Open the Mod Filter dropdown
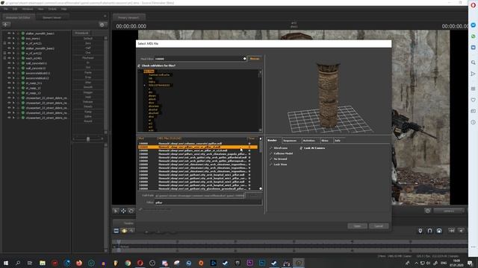This screenshot has width=478, height=268. coord(244,59)
